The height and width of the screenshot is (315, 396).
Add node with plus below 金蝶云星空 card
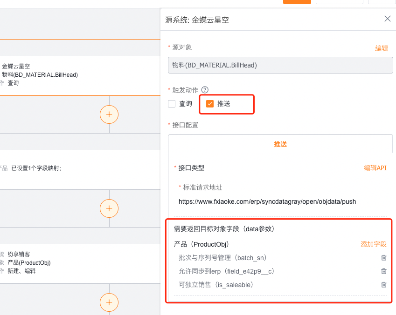tap(109, 114)
